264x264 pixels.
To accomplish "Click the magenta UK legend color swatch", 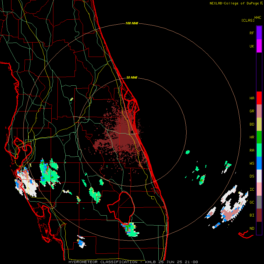I will point(259,46).
